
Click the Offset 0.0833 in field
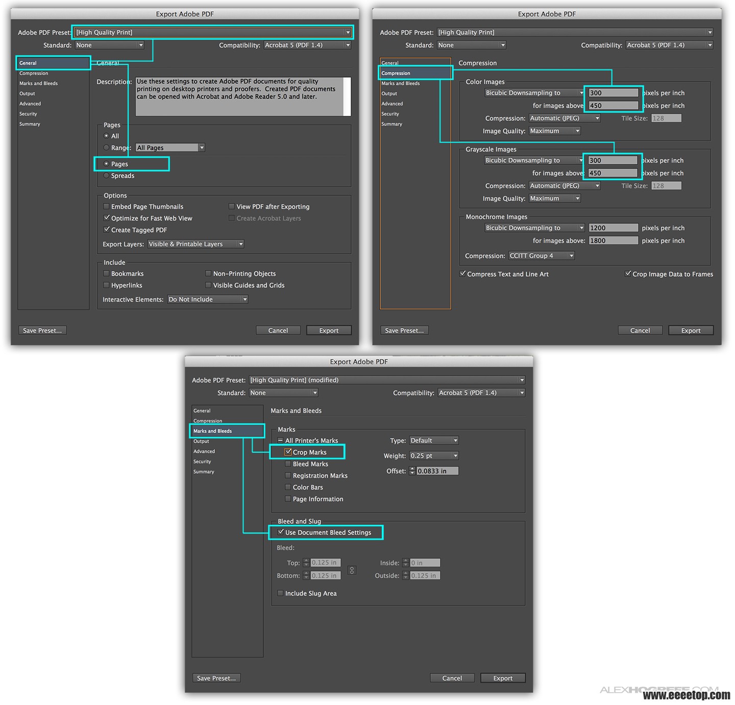(437, 471)
